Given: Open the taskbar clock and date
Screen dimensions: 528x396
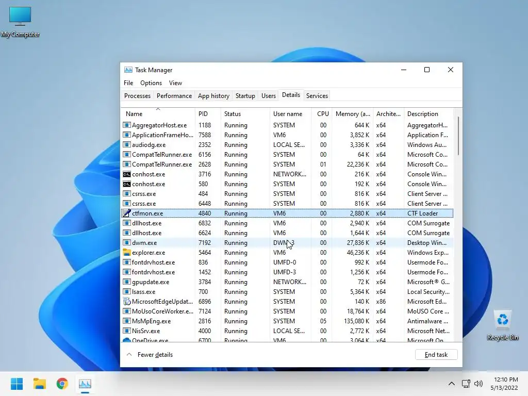Looking at the screenshot, I should [504, 384].
